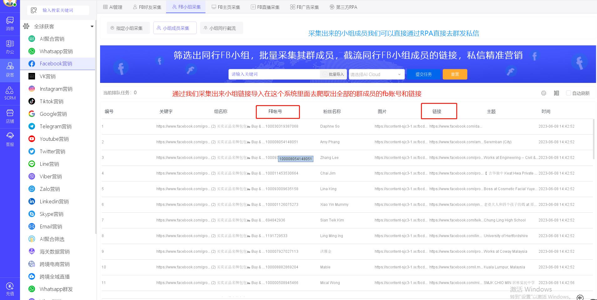597x300 pixels.
Task: Select Tiktok营销 in the left menu
Action: [52, 101]
